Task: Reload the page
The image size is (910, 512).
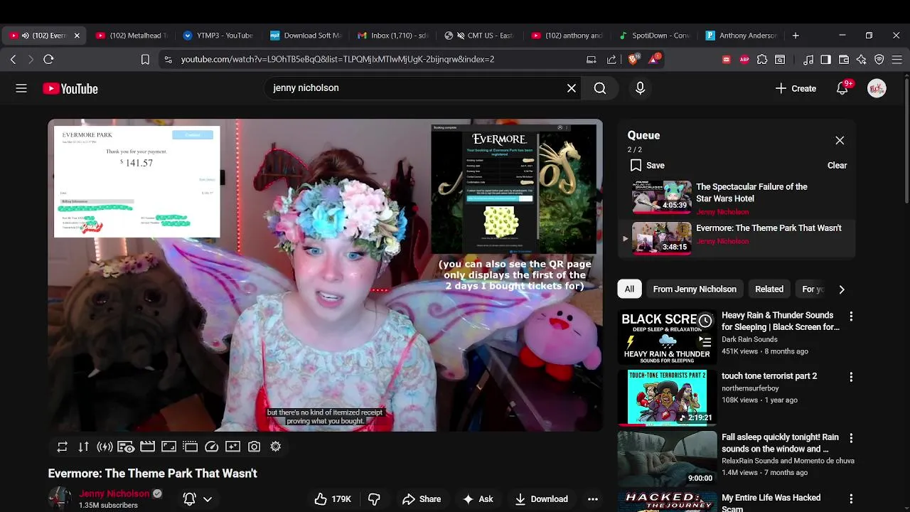Action: (x=48, y=60)
